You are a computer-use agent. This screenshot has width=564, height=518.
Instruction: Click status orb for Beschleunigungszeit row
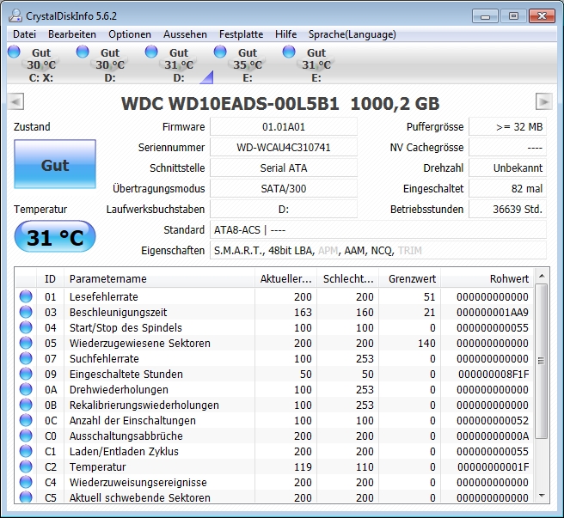pyautogui.click(x=26, y=312)
